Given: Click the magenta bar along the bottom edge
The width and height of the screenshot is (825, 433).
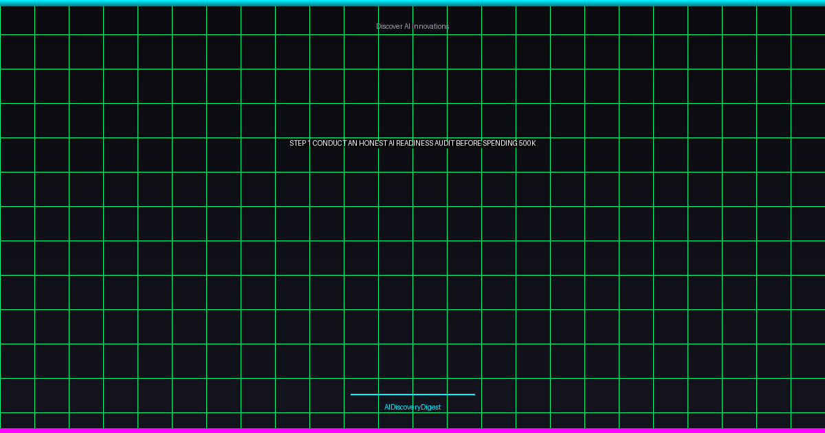Looking at the screenshot, I should pyautogui.click(x=412, y=430).
